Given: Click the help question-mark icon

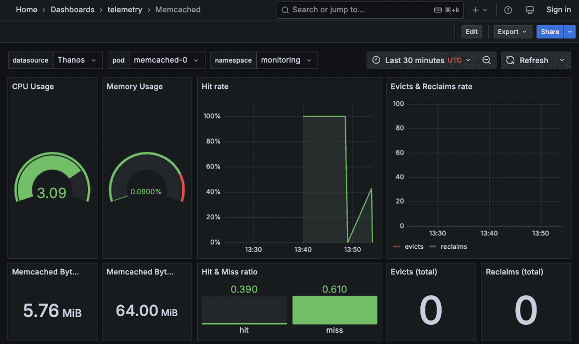Looking at the screenshot, I should [x=508, y=10].
